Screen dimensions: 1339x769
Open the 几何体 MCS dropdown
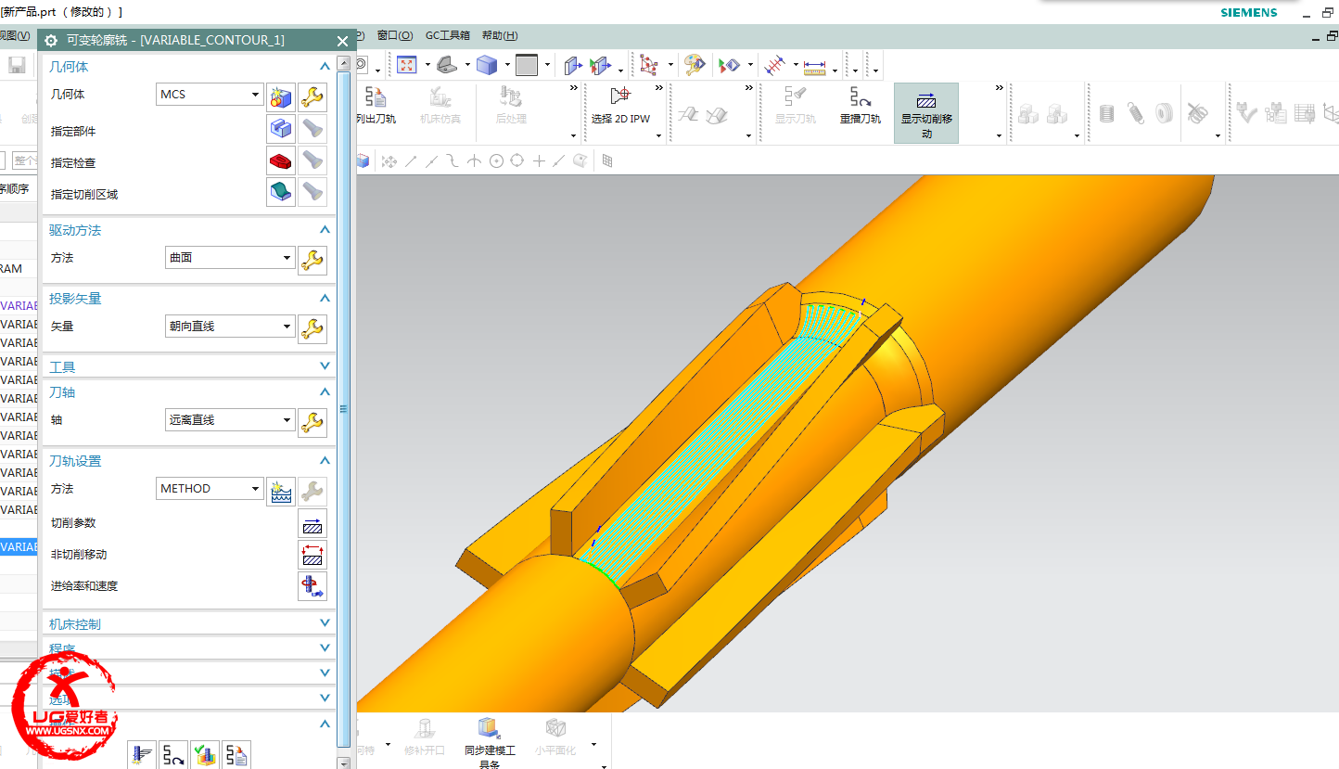(210, 95)
